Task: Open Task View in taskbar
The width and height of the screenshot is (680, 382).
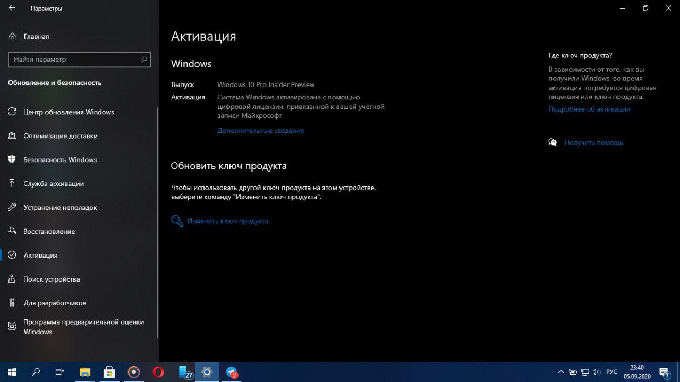Action: [x=60, y=372]
